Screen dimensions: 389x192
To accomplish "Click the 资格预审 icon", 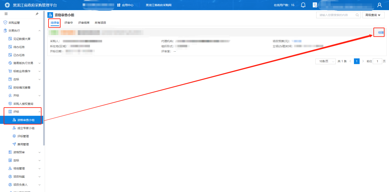I will point(10,152).
